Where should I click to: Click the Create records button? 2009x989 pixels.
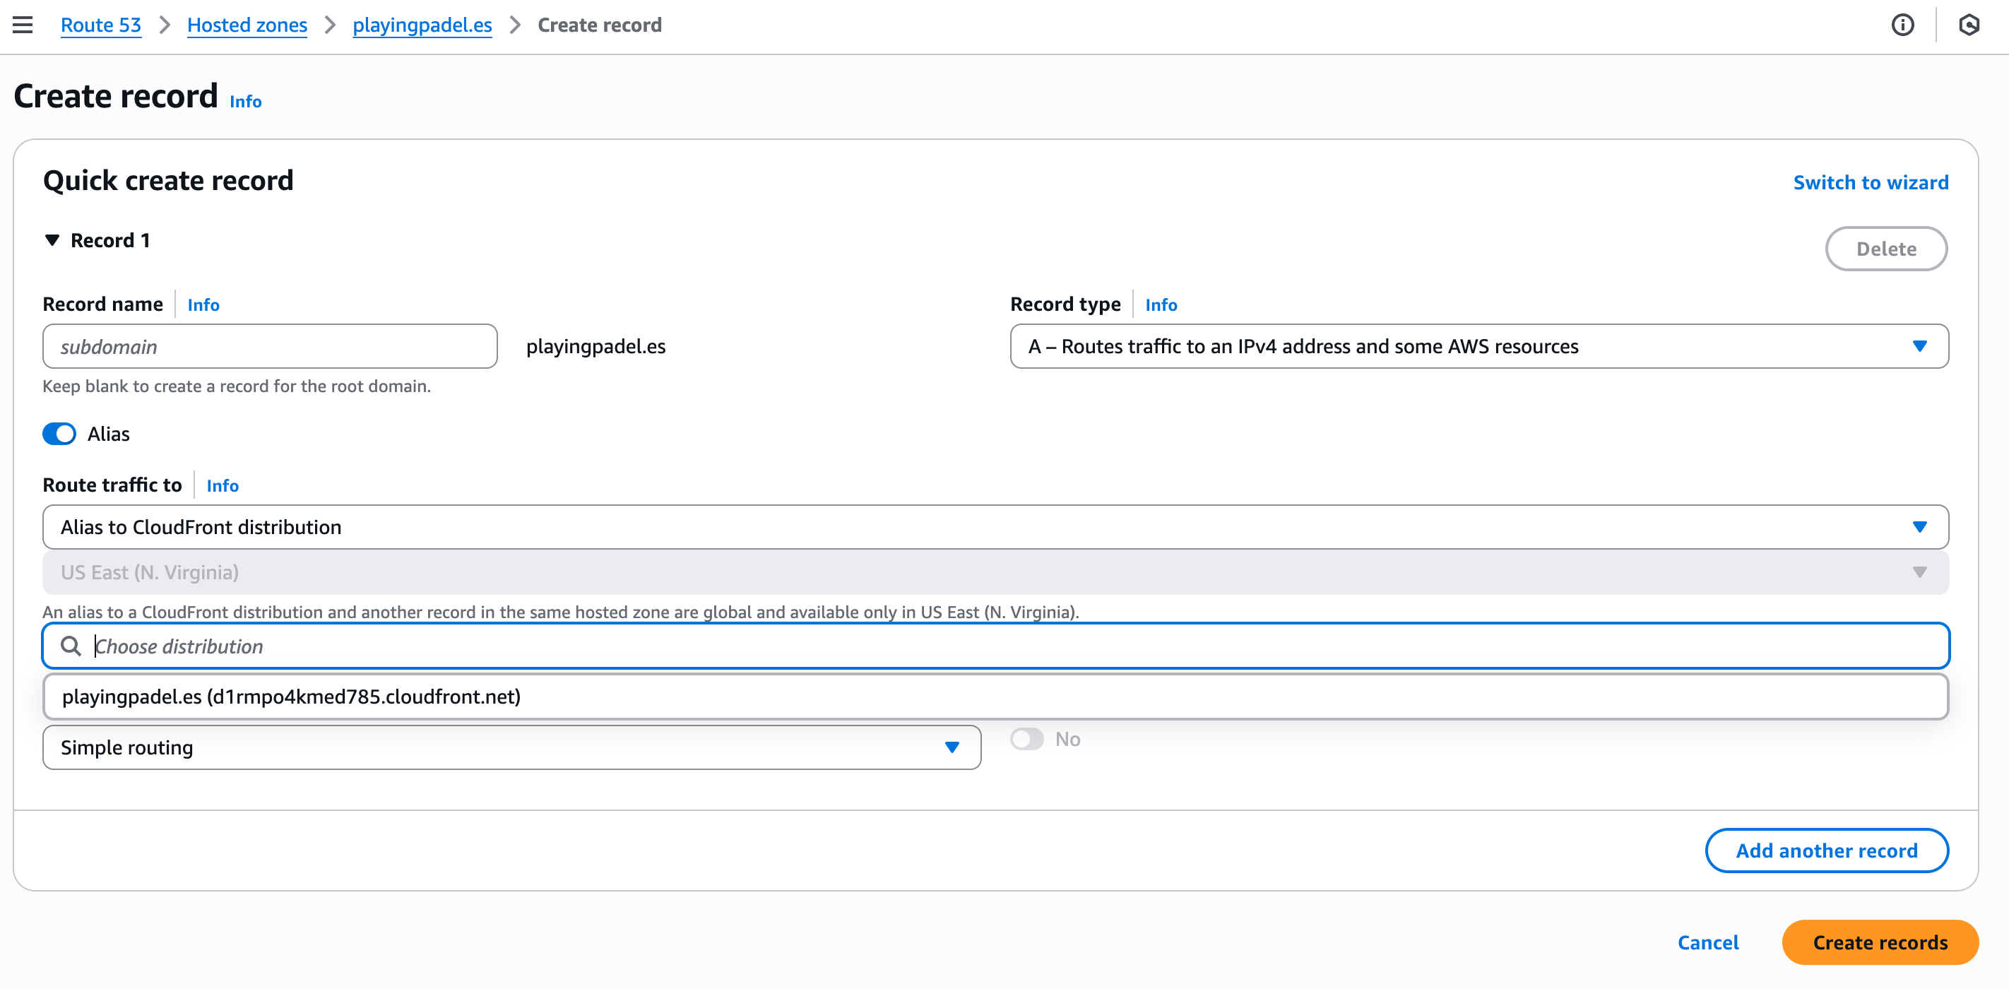click(x=1880, y=942)
